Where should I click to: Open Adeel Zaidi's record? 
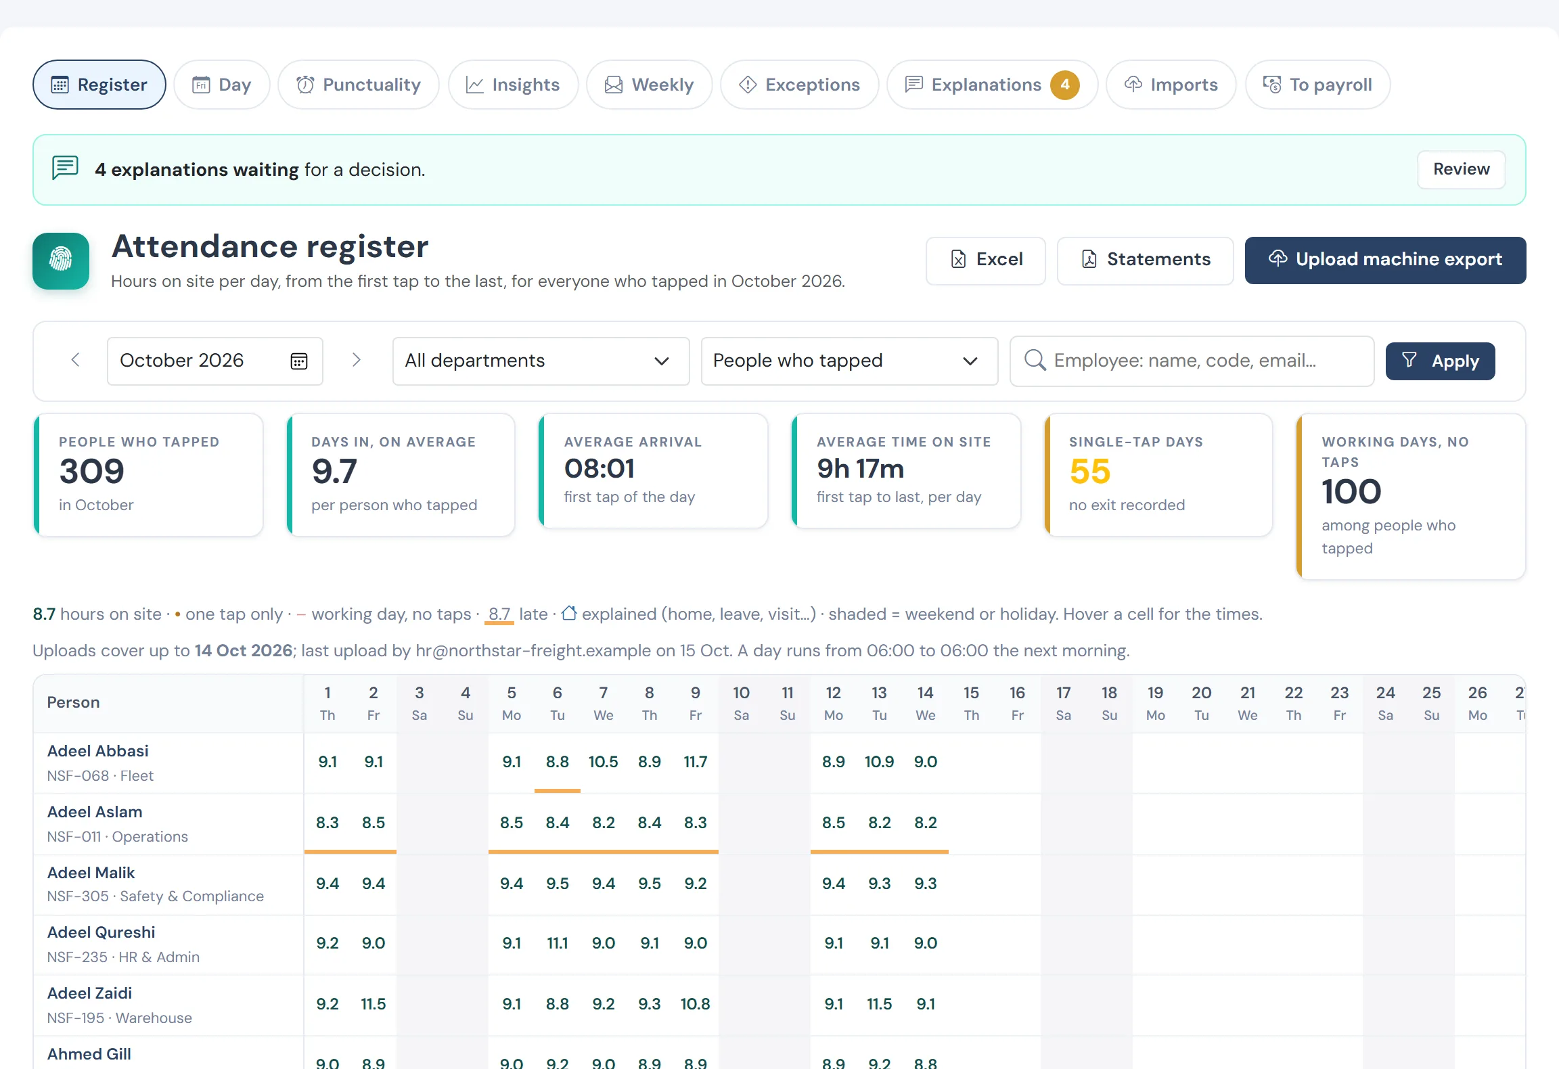pos(90,993)
